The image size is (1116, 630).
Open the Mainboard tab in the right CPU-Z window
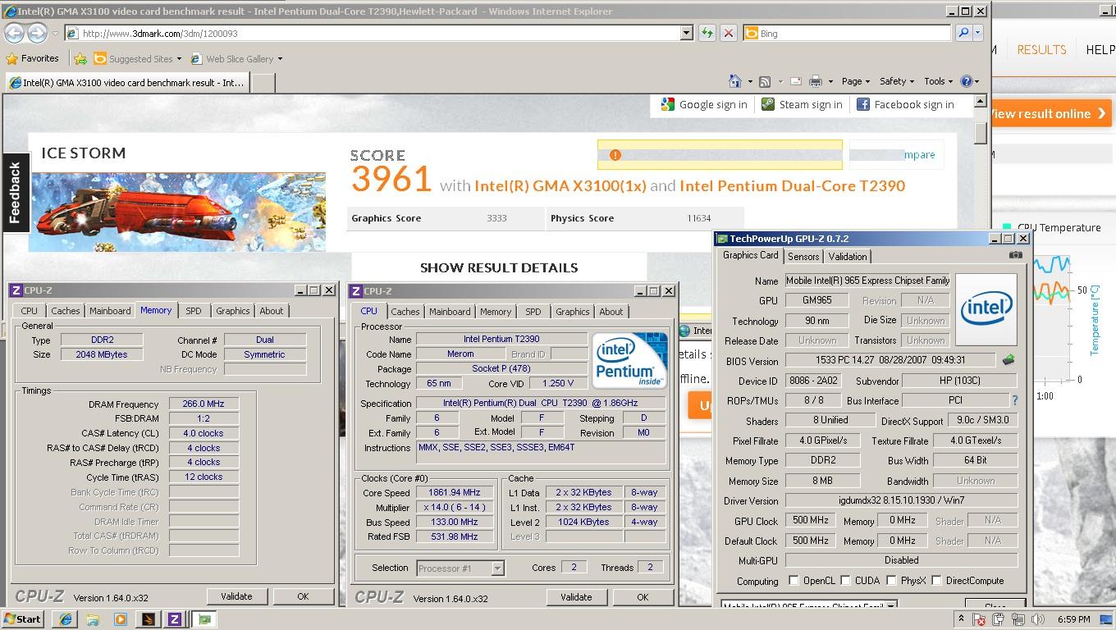[x=450, y=312]
